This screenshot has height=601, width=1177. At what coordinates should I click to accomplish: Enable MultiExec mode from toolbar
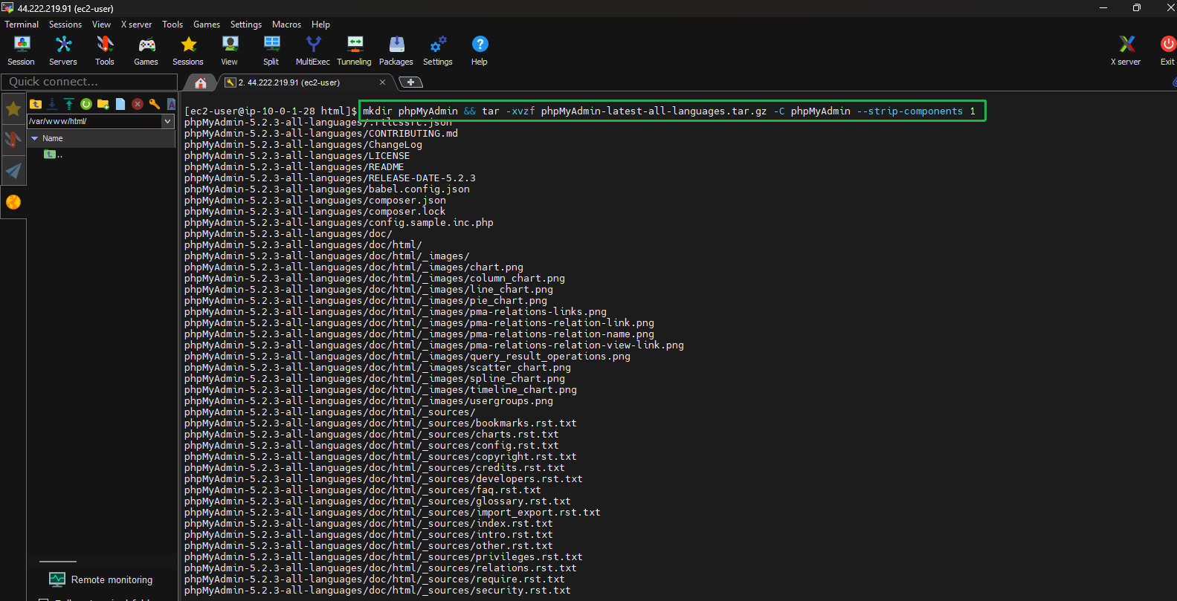pyautogui.click(x=313, y=51)
